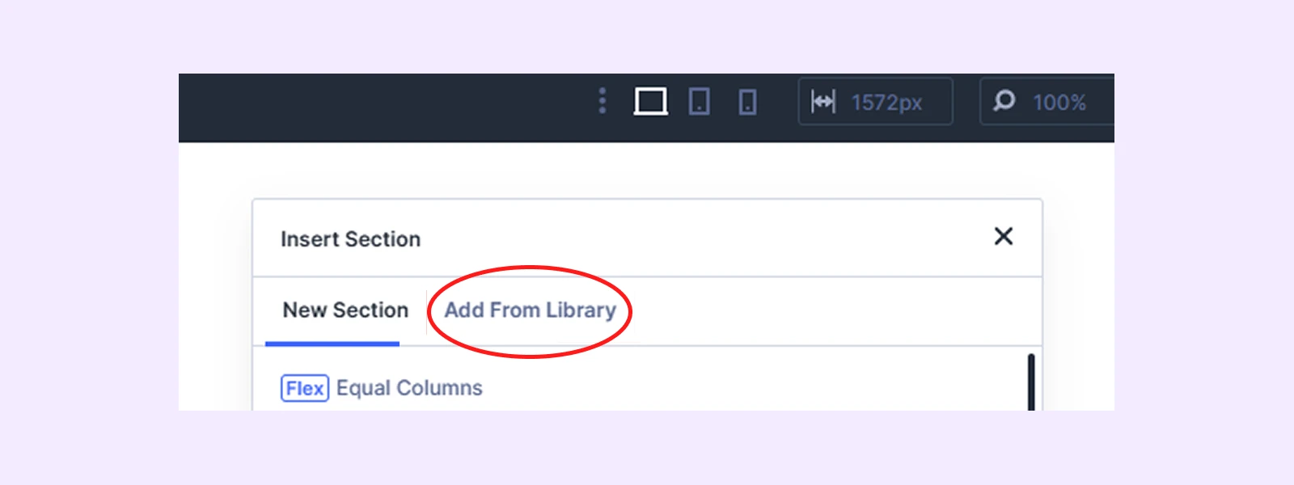Click the viewport width arrows icon
The width and height of the screenshot is (1294, 485).
[823, 102]
